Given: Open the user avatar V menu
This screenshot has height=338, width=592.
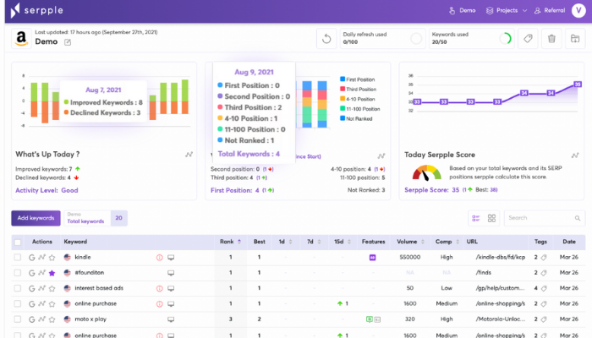Looking at the screenshot, I should 578,11.
